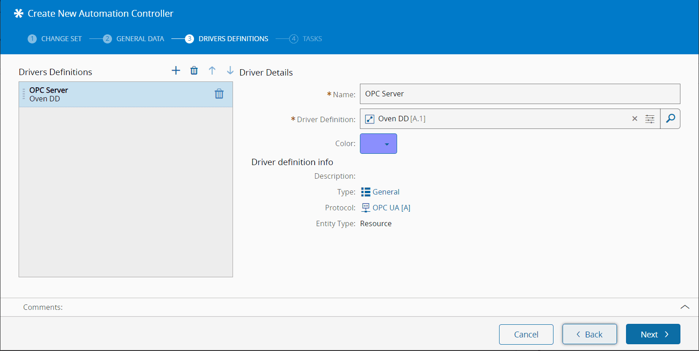This screenshot has width=699, height=351.
Task: Clear the Oven DD driver definition selection
Action: 635,119
